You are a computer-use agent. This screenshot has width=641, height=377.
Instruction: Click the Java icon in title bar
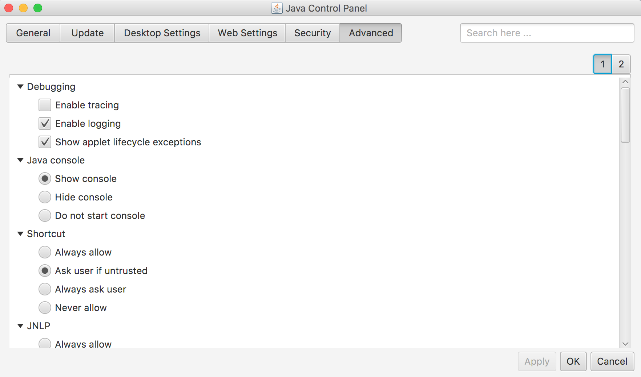[277, 8]
